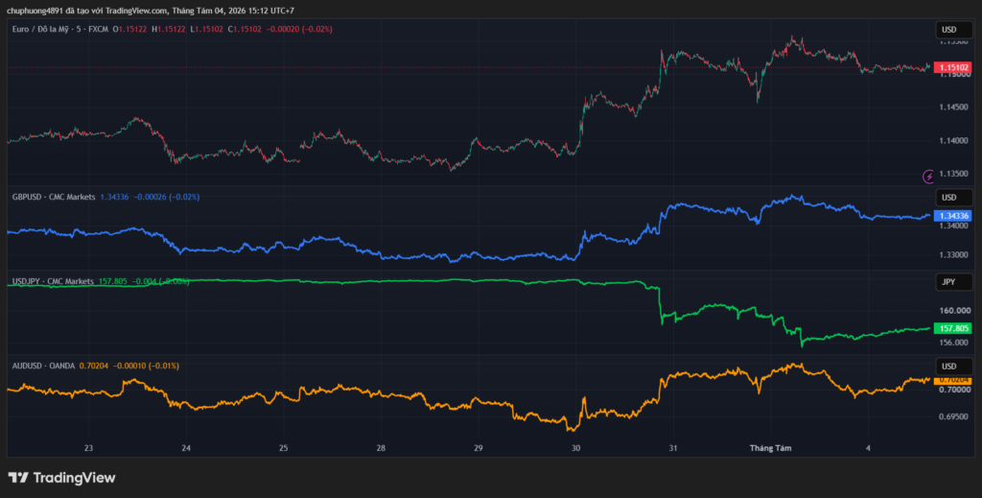Click the 156.000 price axis label

coord(954,343)
